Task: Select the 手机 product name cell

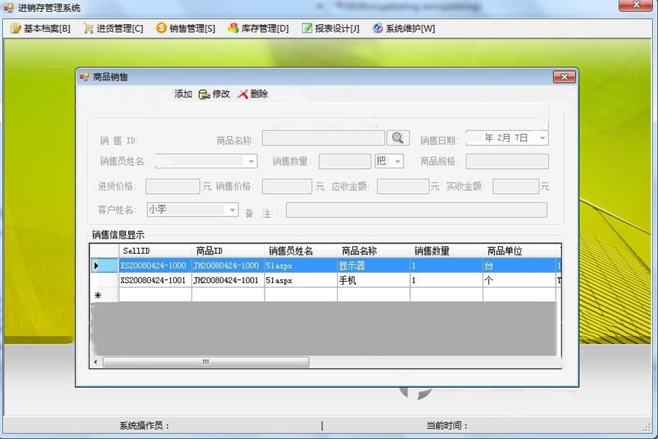Action: [374, 280]
